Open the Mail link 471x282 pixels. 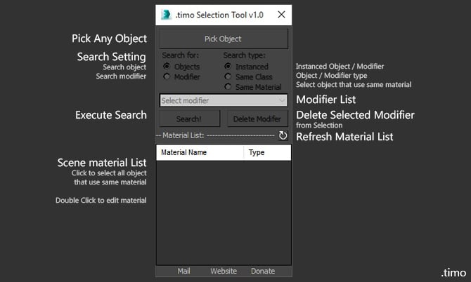coord(183,271)
